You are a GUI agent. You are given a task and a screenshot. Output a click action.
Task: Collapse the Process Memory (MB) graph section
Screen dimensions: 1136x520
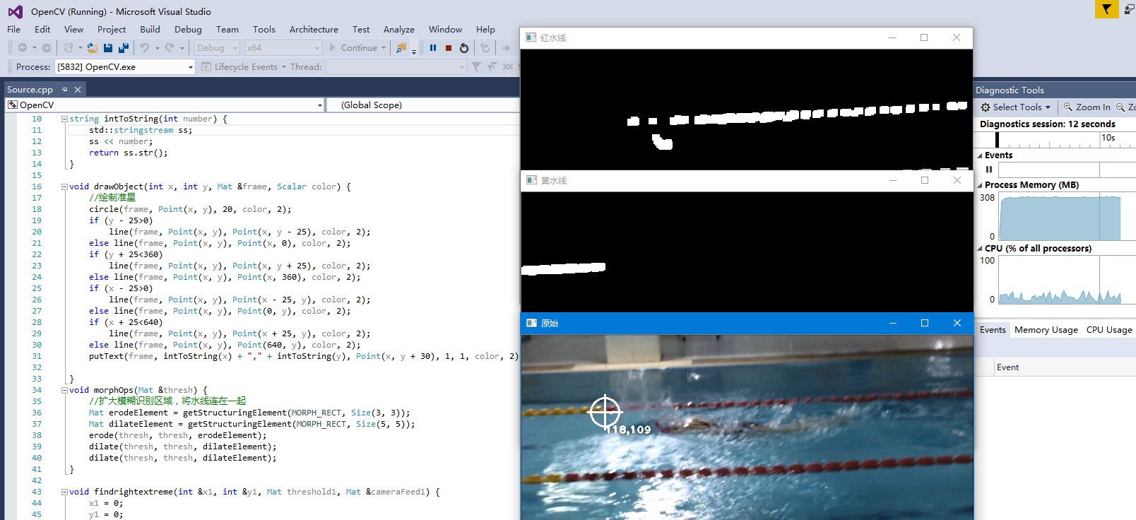point(980,185)
